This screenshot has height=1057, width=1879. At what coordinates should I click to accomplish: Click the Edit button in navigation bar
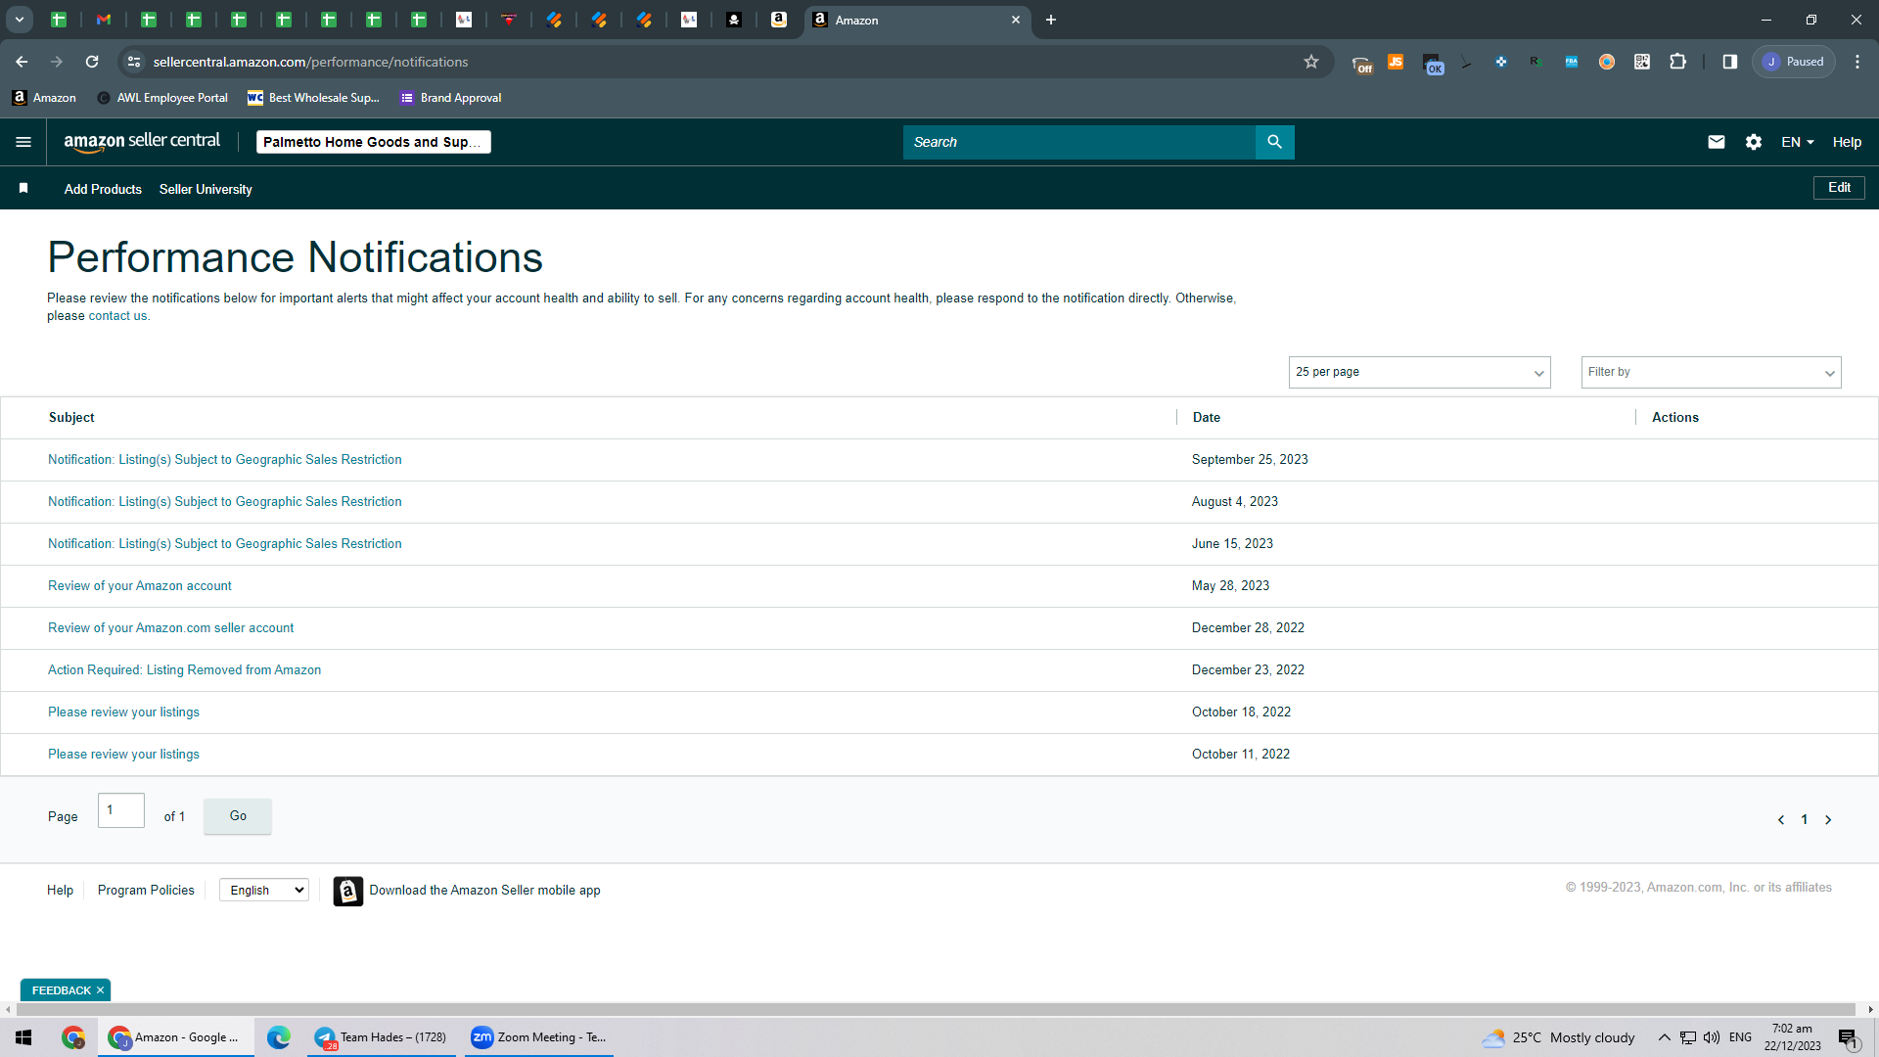[x=1839, y=187]
